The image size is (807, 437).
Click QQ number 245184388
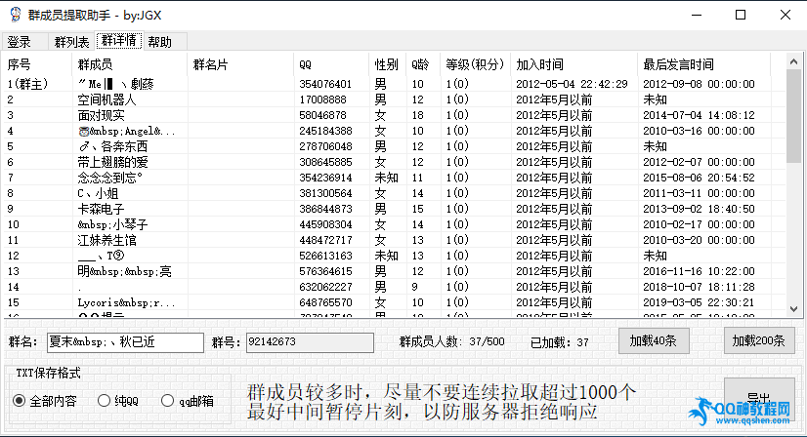pos(325,131)
